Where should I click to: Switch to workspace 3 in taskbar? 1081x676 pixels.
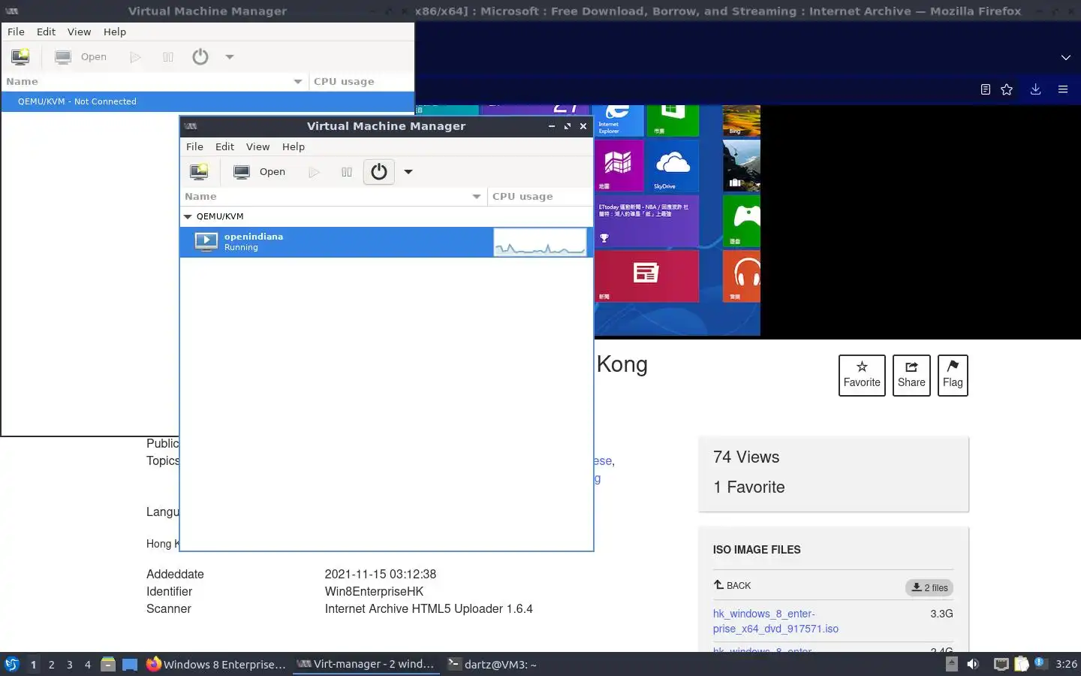(70, 665)
